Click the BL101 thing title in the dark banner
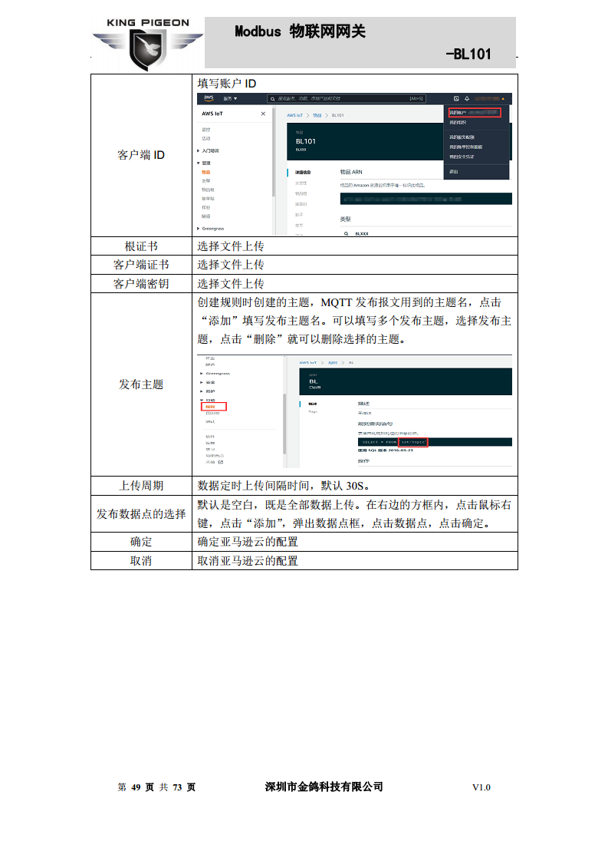 306,141
